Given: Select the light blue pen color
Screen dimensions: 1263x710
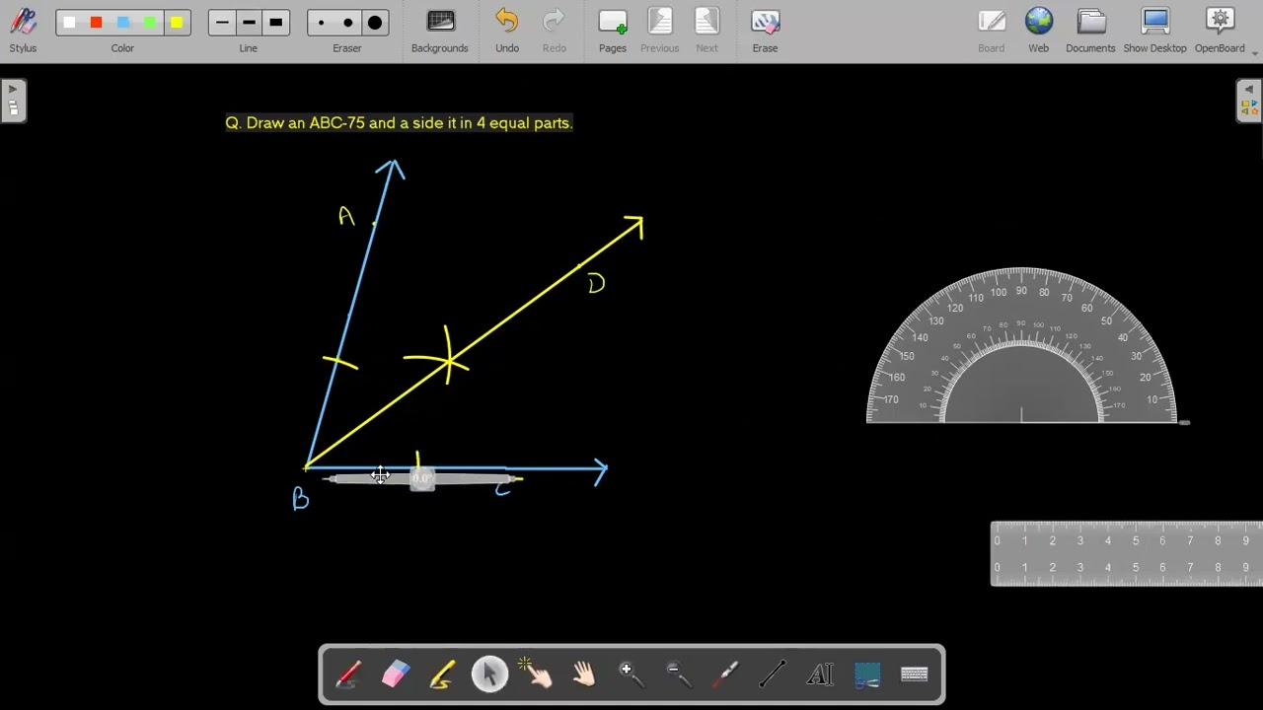Looking at the screenshot, I should point(122,23).
